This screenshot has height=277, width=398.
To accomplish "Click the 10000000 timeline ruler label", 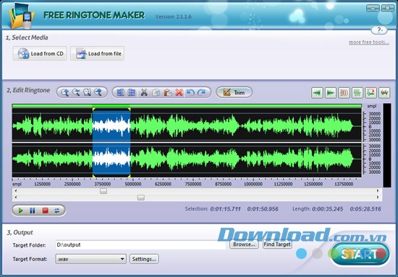I will (x=253, y=184).
